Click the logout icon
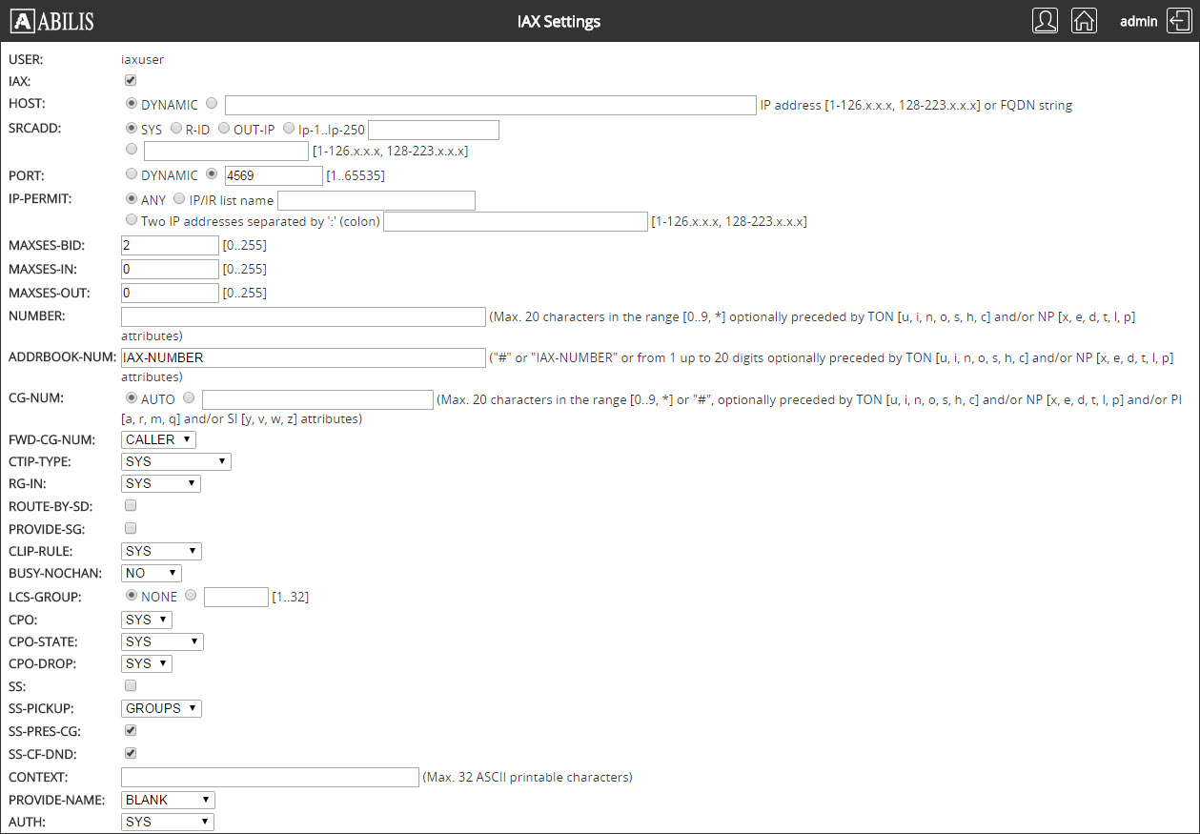1200x834 pixels. (1178, 21)
